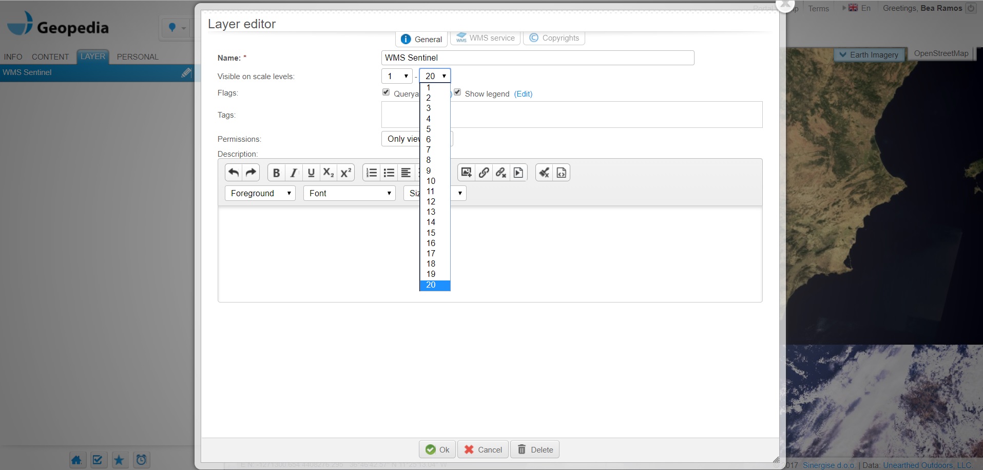Switch basemap to OpenStreetMap

pyautogui.click(x=941, y=53)
